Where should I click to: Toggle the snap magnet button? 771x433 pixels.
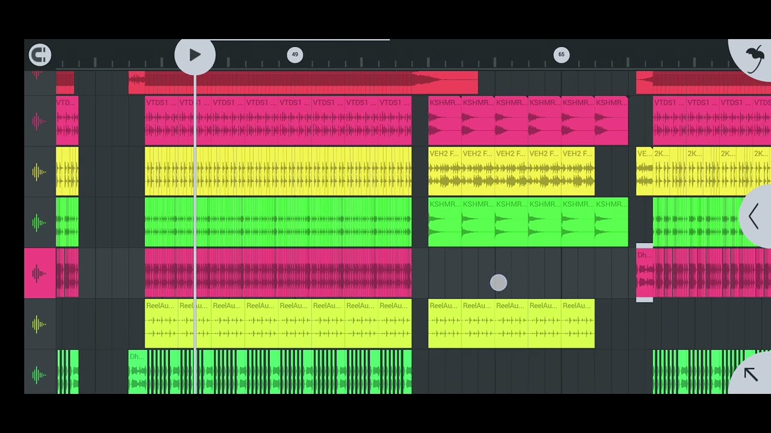40,55
